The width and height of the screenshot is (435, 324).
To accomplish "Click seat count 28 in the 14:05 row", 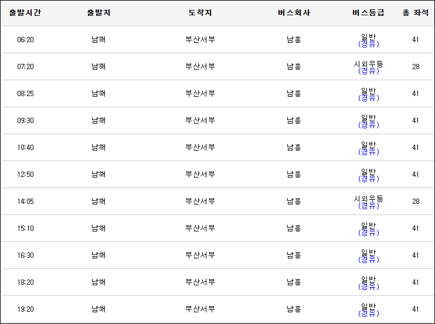I will pos(416,201).
